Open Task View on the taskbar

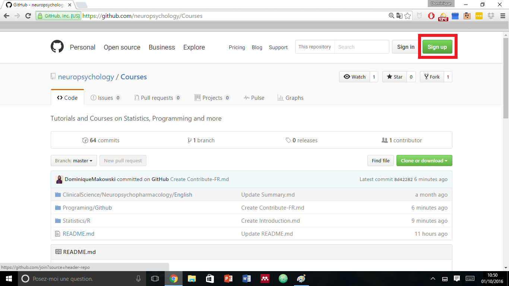click(x=155, y=279)
